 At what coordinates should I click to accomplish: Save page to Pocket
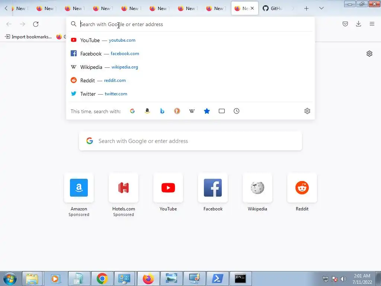click(x=345, y=24)
